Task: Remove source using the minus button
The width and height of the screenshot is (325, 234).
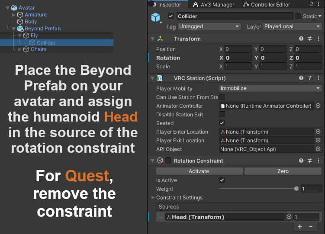Action: pos(310,227)
